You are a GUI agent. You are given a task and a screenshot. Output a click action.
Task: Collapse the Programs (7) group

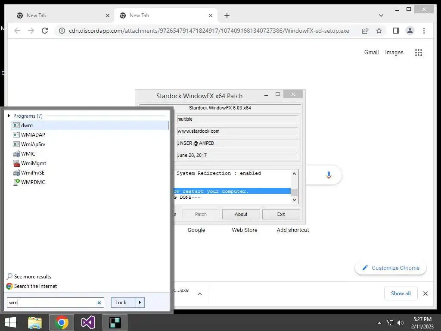9,116
